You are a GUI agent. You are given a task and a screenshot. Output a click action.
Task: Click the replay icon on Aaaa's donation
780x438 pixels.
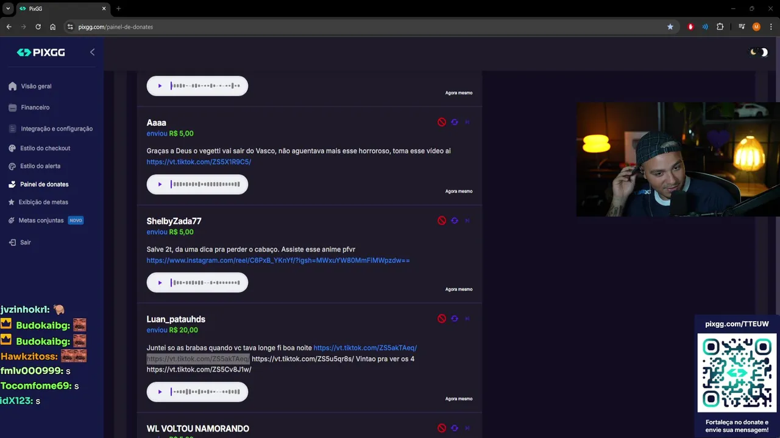click(455, 122)
